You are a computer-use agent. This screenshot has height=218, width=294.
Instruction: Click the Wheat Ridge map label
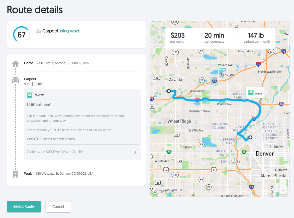[179, 121]
